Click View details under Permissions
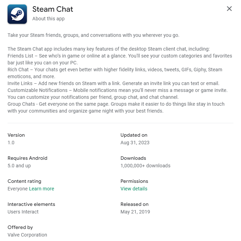The height and width of the screenshot is (241, 241). click(x=134, y=189)
